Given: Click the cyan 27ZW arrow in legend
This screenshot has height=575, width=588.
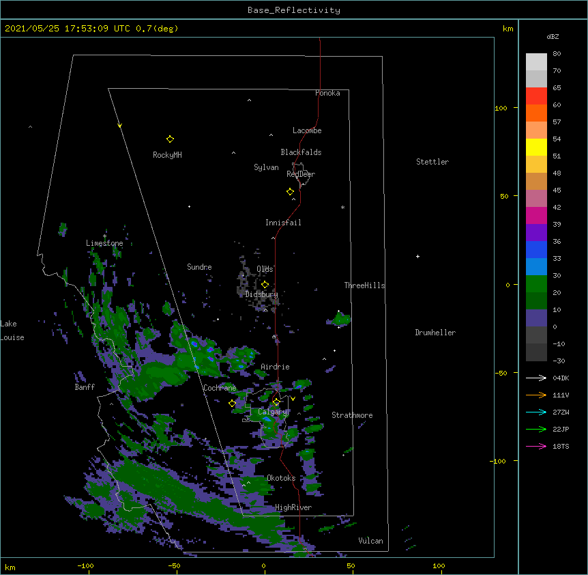Looking at the screenshot, I should tap(536, 412).
